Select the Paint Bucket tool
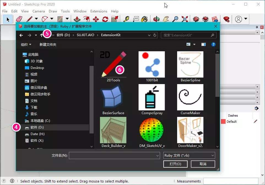The width and height of the screenshot is (265, 185). (x=145, y=19)
